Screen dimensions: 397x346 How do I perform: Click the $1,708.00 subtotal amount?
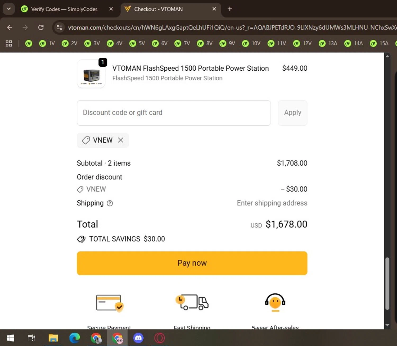tap(292, 163)
